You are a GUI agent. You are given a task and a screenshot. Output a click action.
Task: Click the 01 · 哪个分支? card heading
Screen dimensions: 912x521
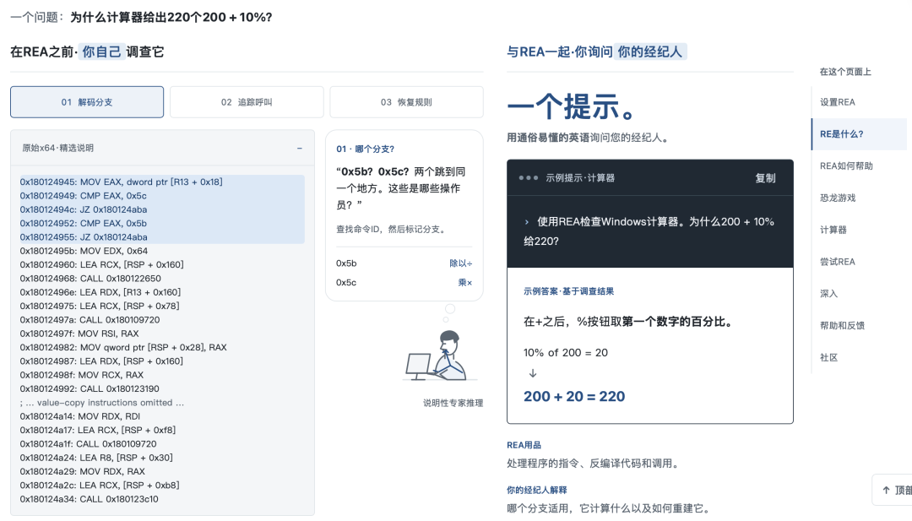click(366, 149)
